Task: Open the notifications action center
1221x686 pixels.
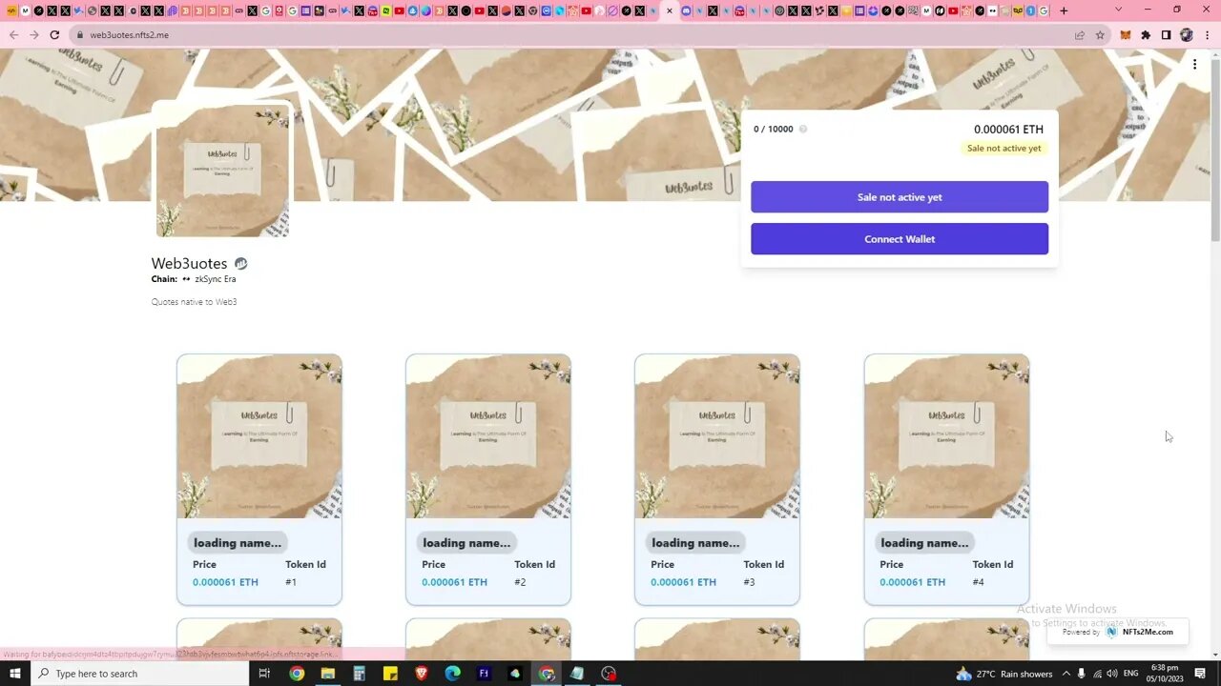Action: click(1200, 674)
